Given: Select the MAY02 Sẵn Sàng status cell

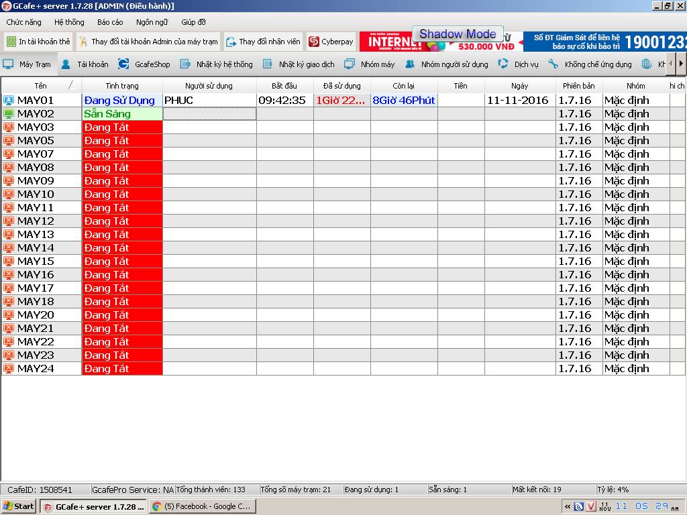Looking at the screenshot, I should coord(122,114).
